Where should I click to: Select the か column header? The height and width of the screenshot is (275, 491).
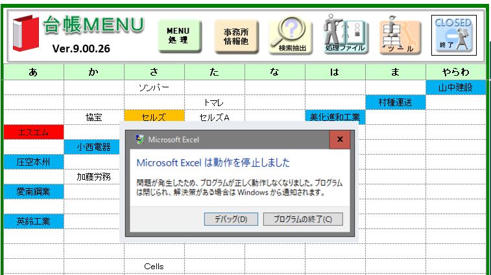[x=94, y=72]
